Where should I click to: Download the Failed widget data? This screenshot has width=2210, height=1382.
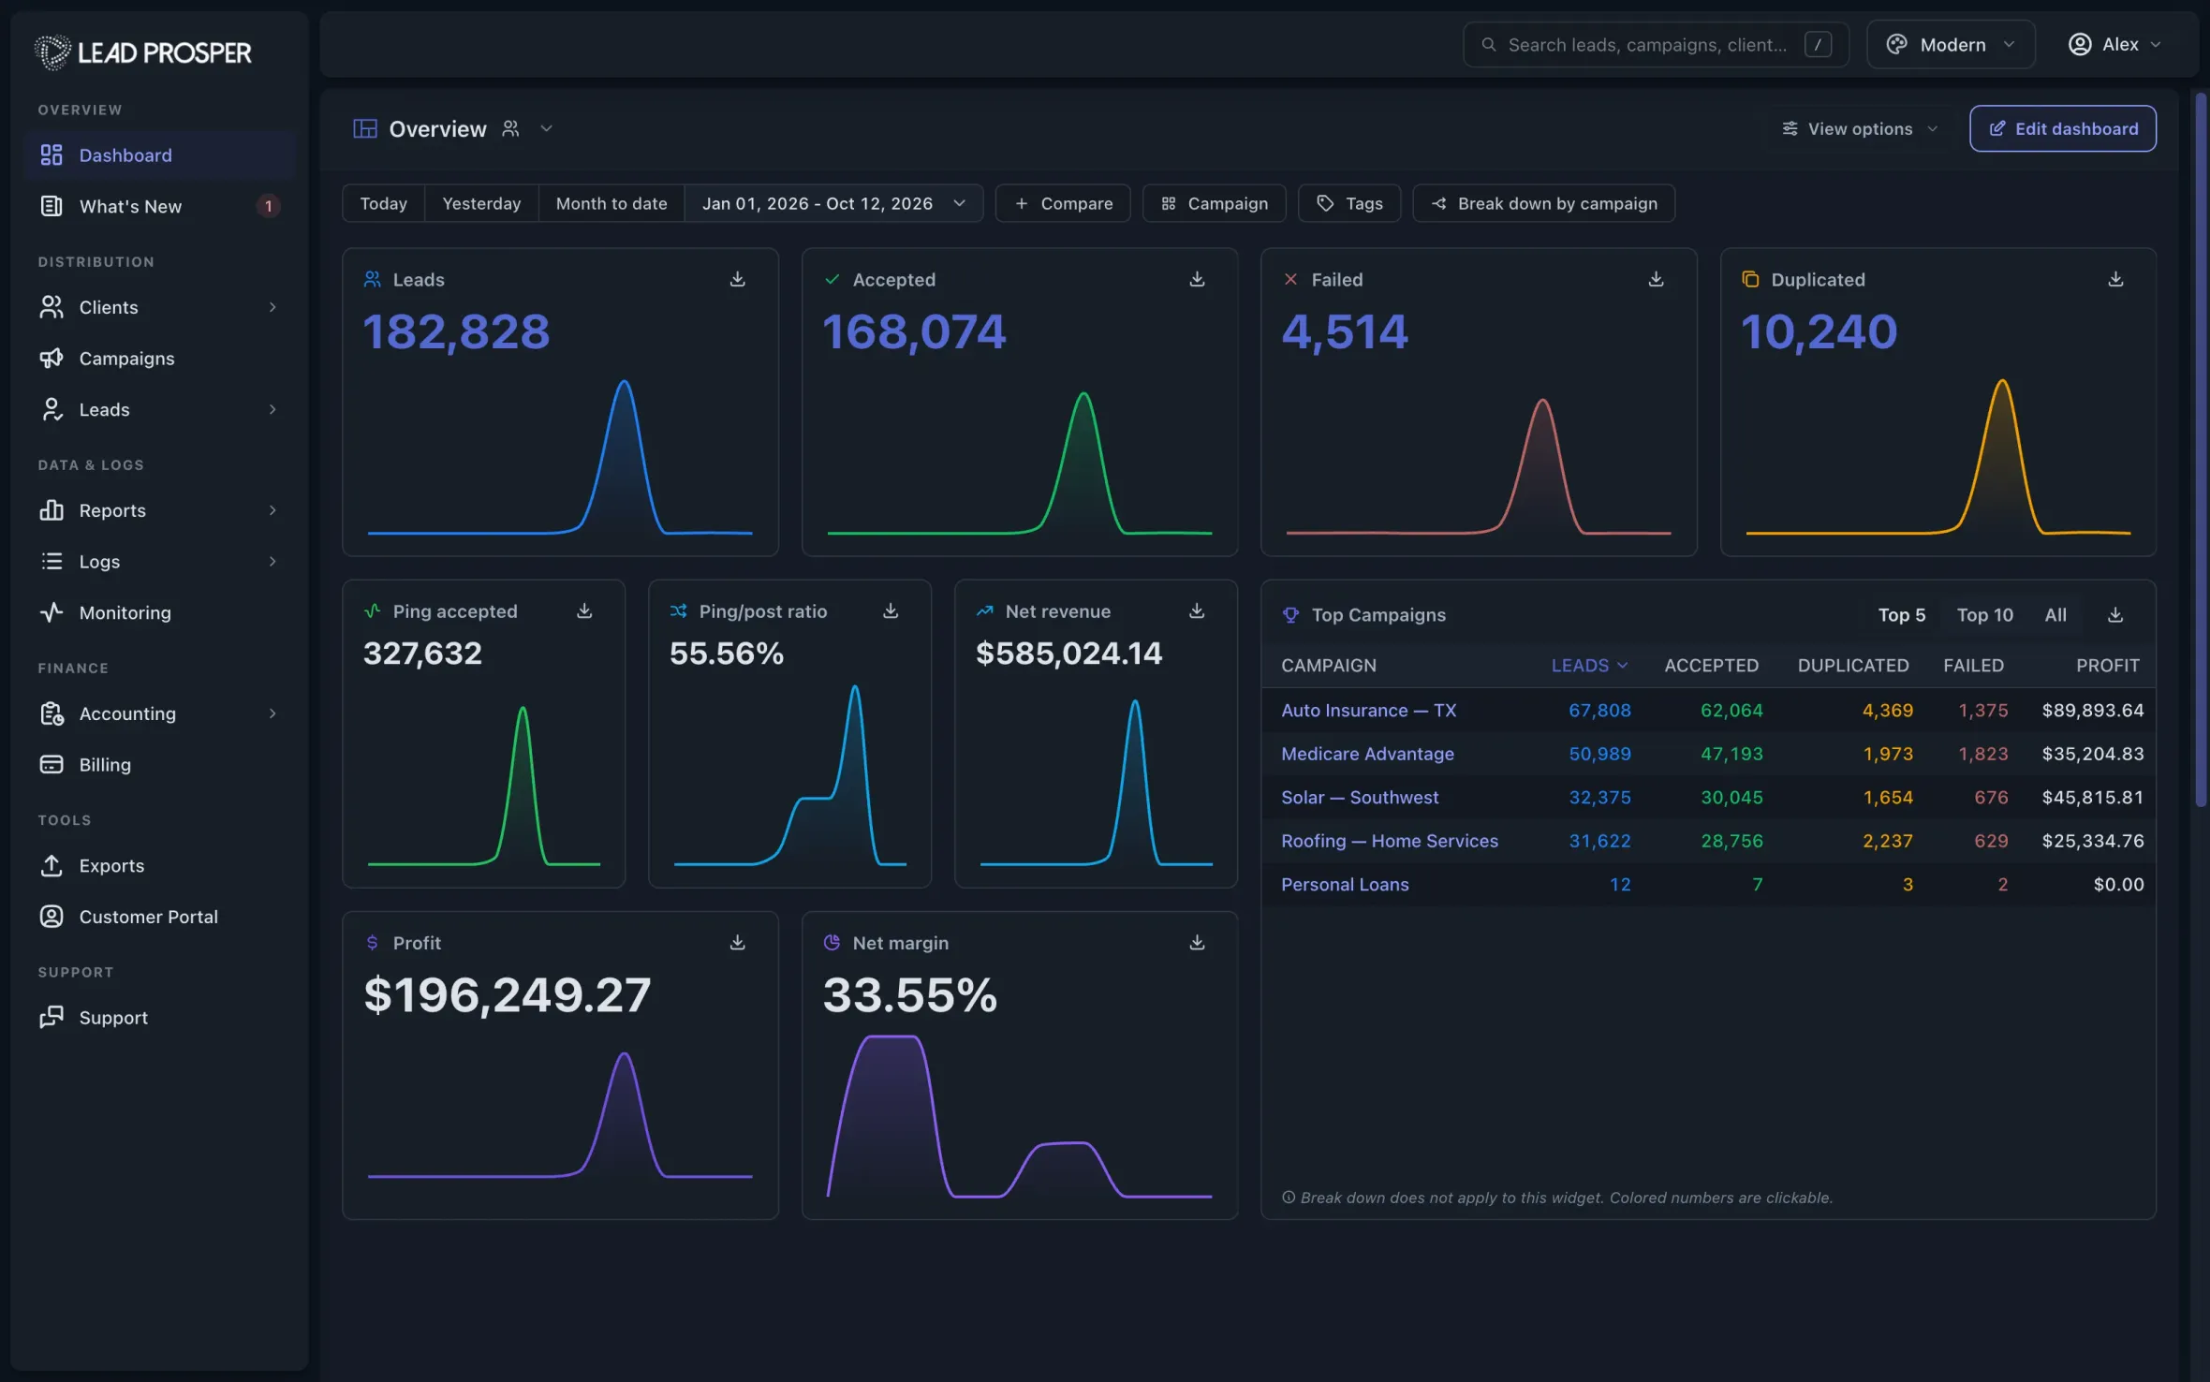(x=1656, y=279)
